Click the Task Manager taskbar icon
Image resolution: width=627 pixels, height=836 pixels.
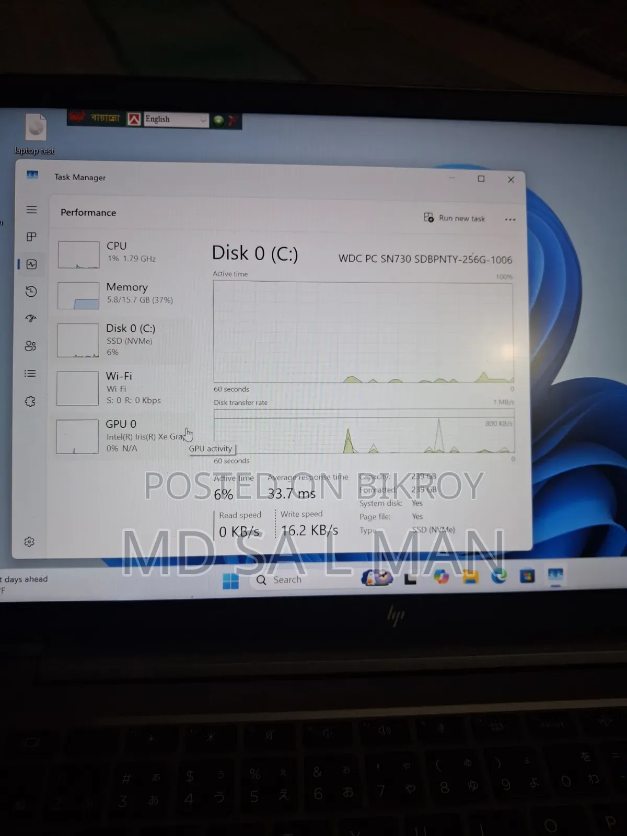[555, 575]
